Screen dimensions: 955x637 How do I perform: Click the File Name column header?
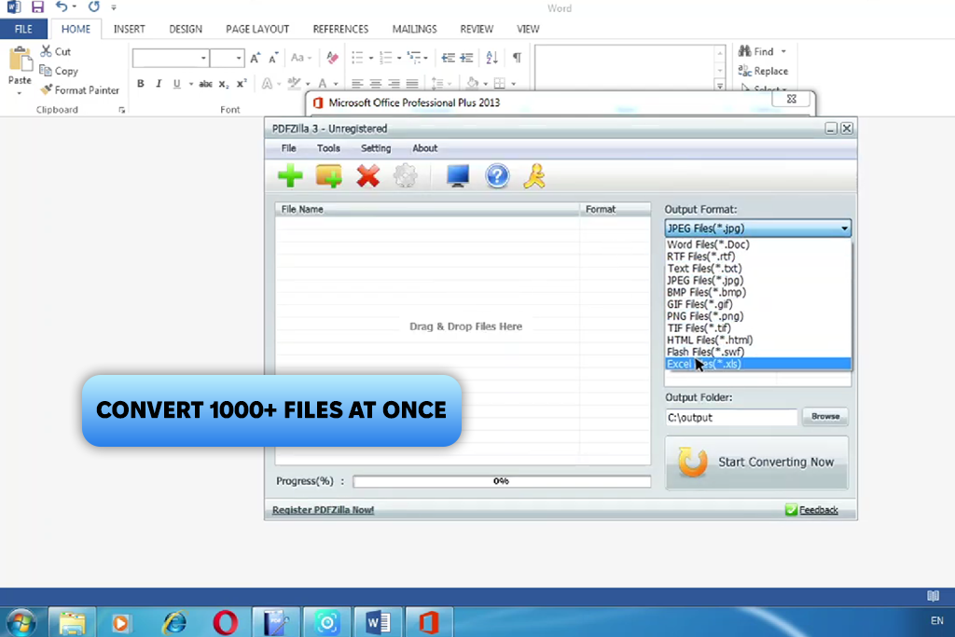(x=426, y=210)
